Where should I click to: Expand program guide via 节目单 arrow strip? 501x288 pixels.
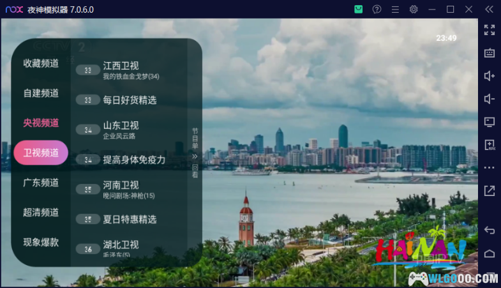click(x=195, y=153)
